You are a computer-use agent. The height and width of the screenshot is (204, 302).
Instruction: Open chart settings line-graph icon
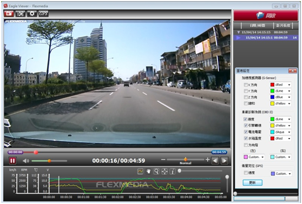(140, 171)
